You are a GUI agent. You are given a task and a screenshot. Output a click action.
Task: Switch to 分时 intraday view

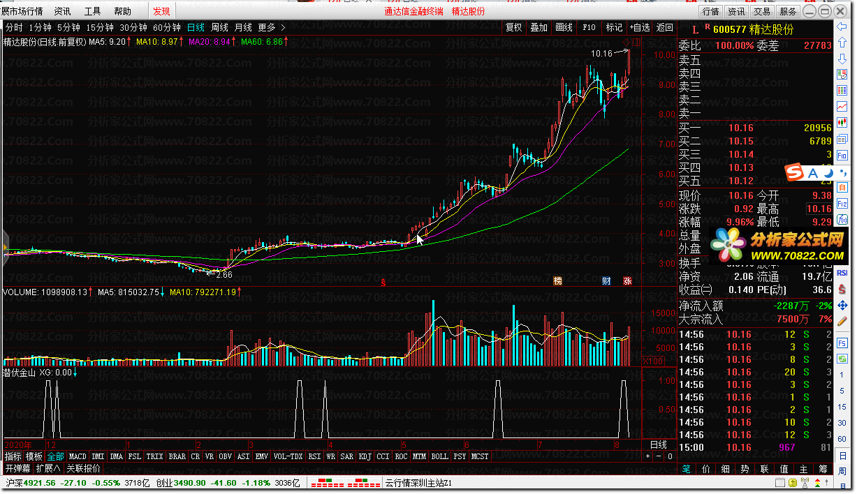[14, 27]
